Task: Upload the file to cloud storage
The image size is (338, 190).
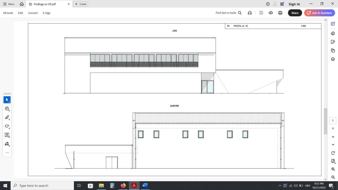Action: click(x=271, y=13)
